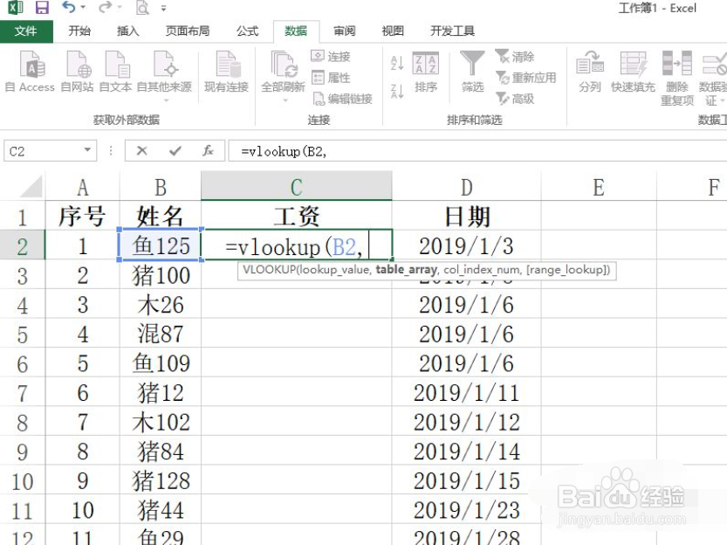Confirm the formula with checkmark icon
The width and height of the screenshot is (727, 545).
pyautogui.click(x=175, y=151)
